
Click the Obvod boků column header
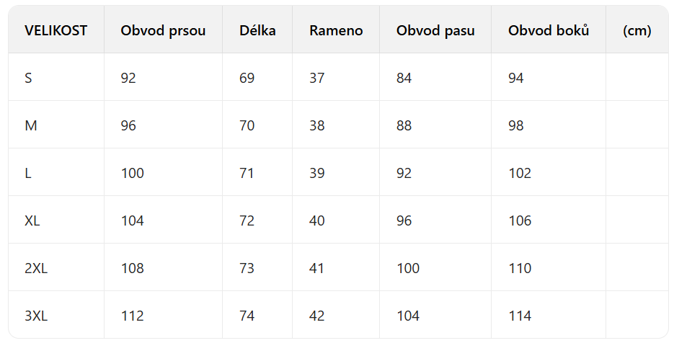549,30
